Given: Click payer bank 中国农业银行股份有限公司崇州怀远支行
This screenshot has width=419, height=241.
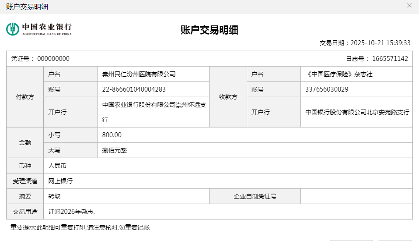Looking at the screenshot, I should (x=153, y=112).
